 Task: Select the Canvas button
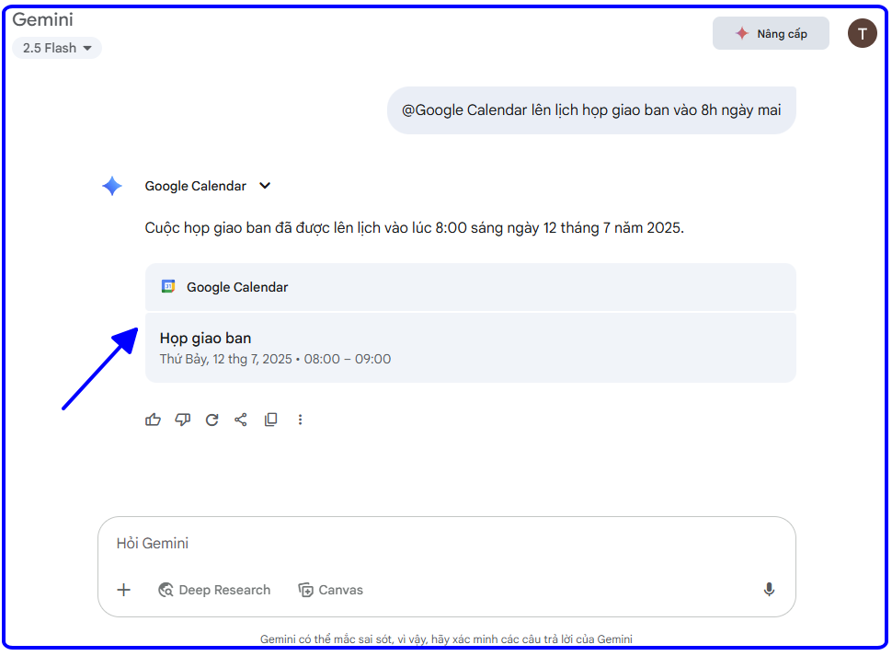(330, 590)
